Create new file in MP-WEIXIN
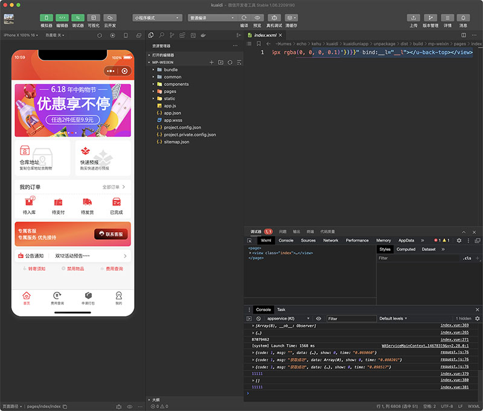Viewport: 483px width, 411px height. (x=211, y=62)
